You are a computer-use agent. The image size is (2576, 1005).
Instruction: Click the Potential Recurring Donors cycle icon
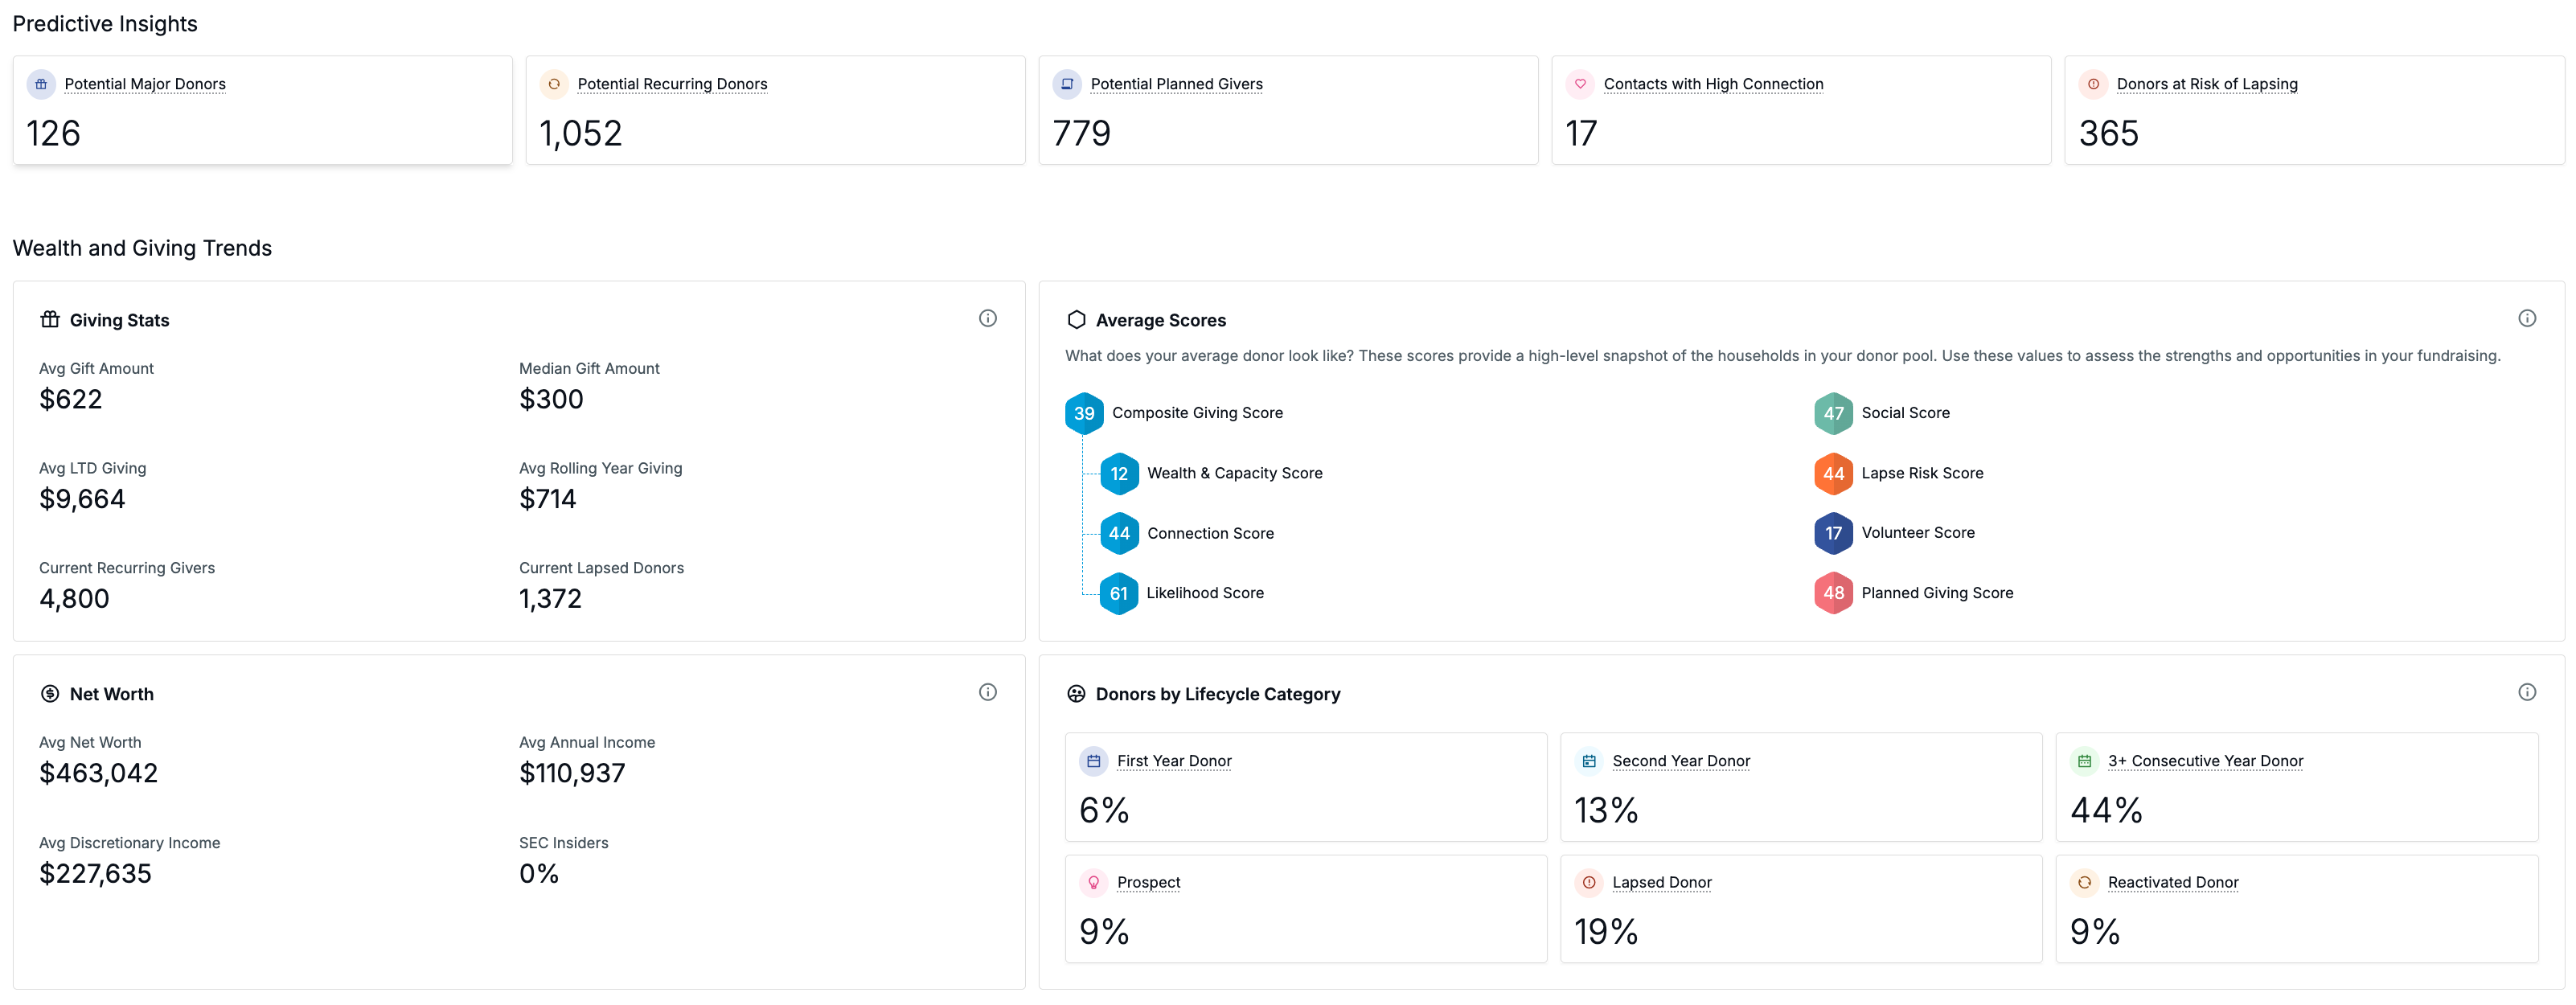[554, 84]
